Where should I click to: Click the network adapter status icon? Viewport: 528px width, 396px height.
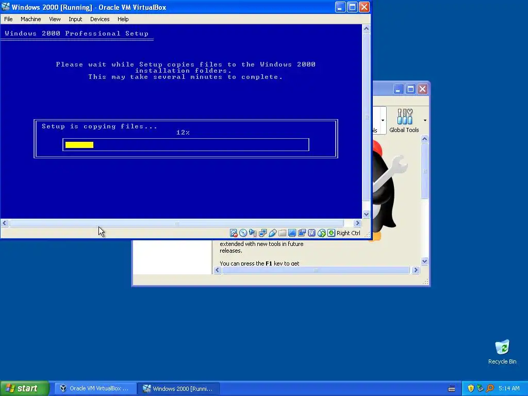pos(262,233)
